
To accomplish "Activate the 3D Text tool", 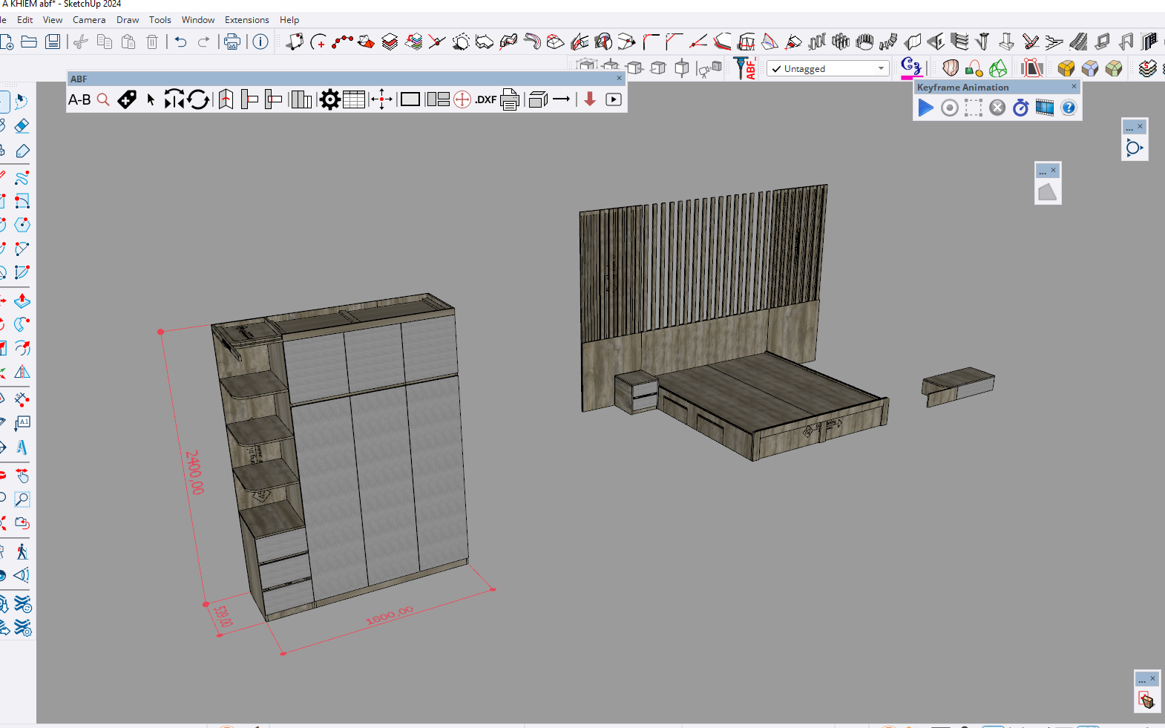I will pyautogui.click(x=22, y=447).
